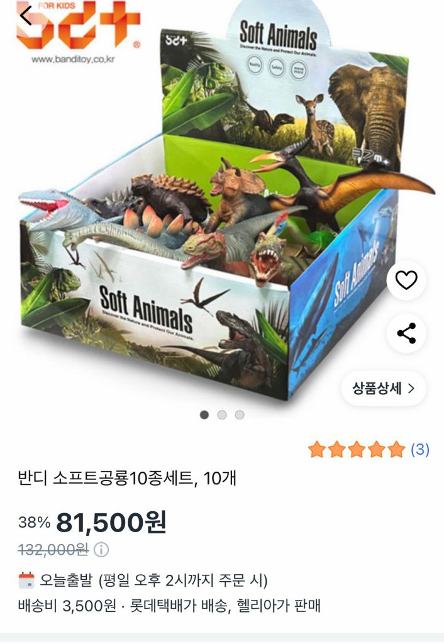
Task: Switch to the second image dot
Action: click(x=222, y=415)
